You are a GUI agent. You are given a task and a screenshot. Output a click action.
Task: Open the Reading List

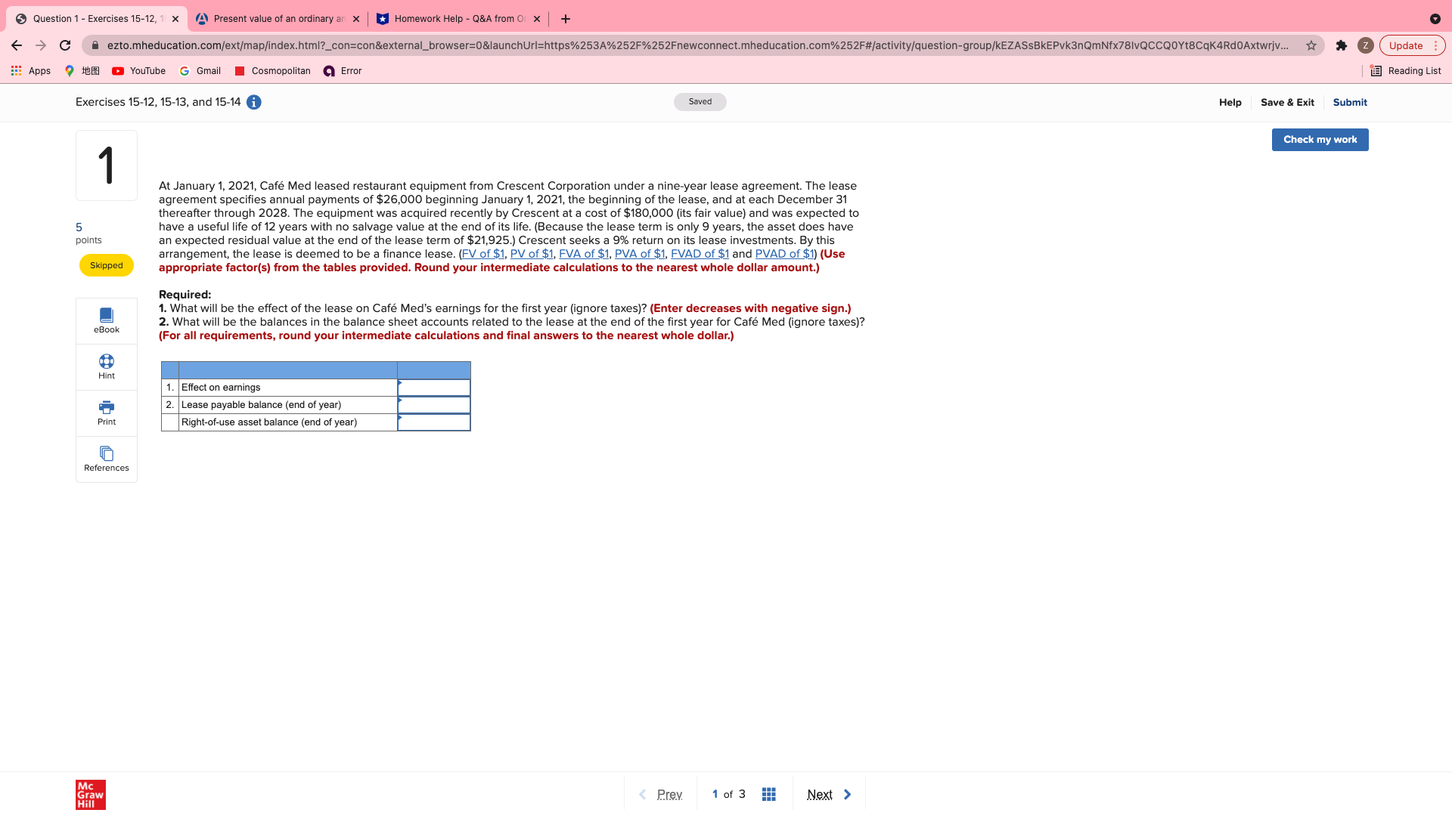pyautogui.click(x=1406, y=71)
